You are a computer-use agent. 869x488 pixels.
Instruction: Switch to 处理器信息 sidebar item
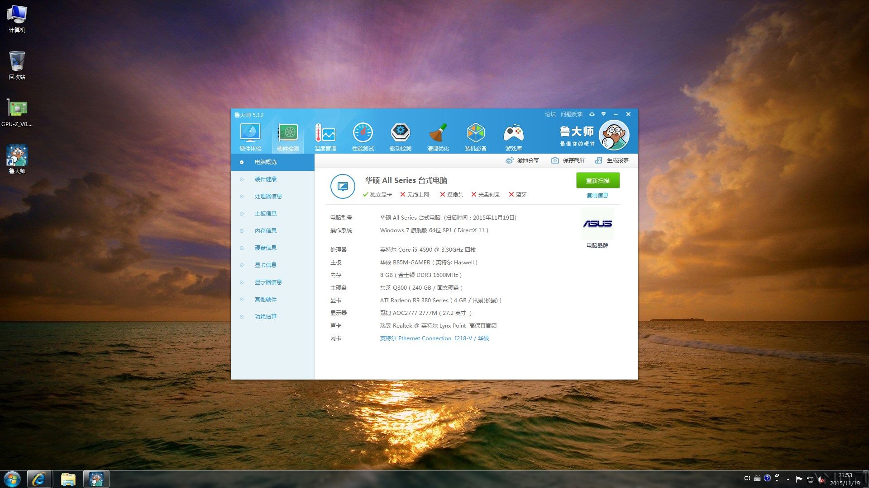272,197
